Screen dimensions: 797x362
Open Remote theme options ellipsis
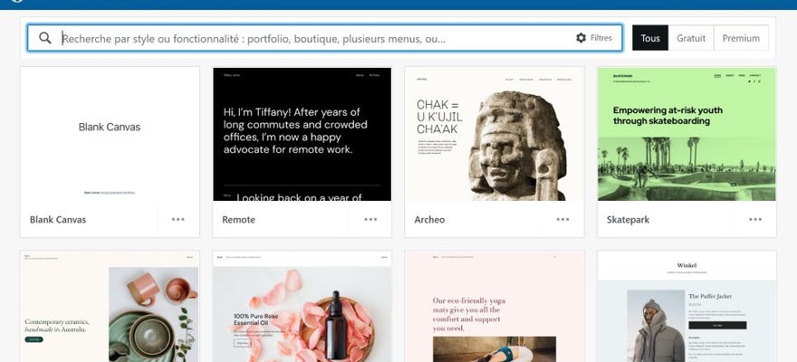click(370, 219)
